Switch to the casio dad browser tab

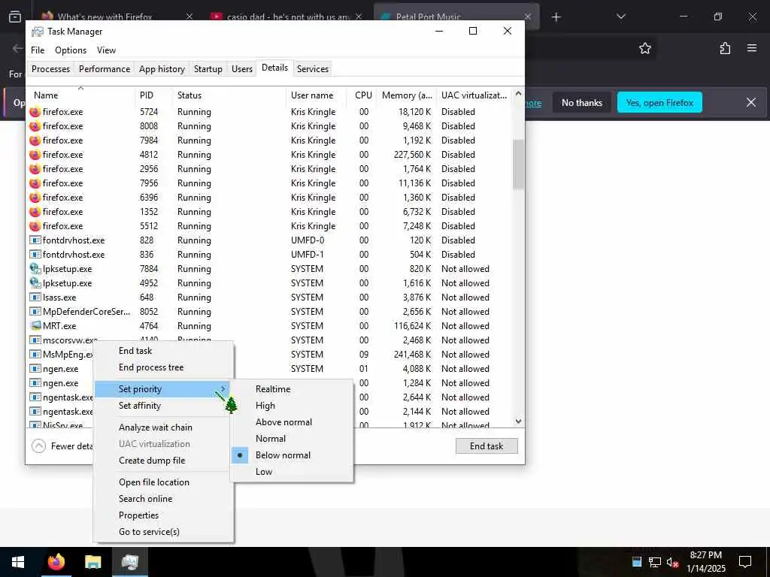coord(286,17)
